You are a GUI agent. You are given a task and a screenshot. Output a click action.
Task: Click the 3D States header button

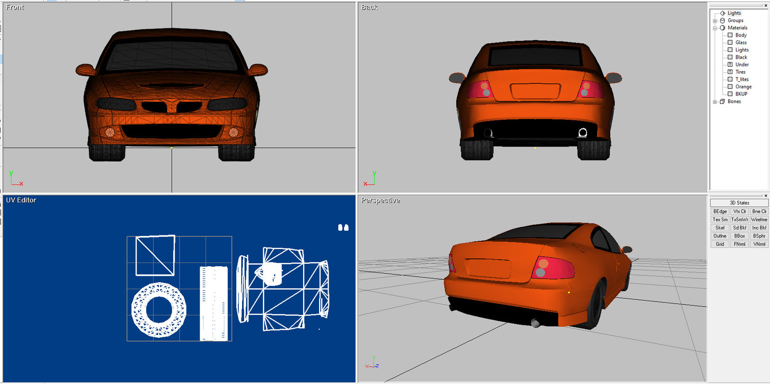(739, 203)
